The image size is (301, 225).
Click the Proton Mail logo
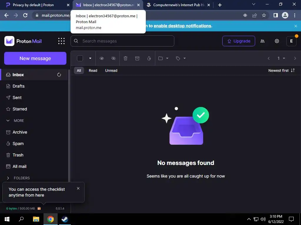pyautogui.click(x=23, y=41)
